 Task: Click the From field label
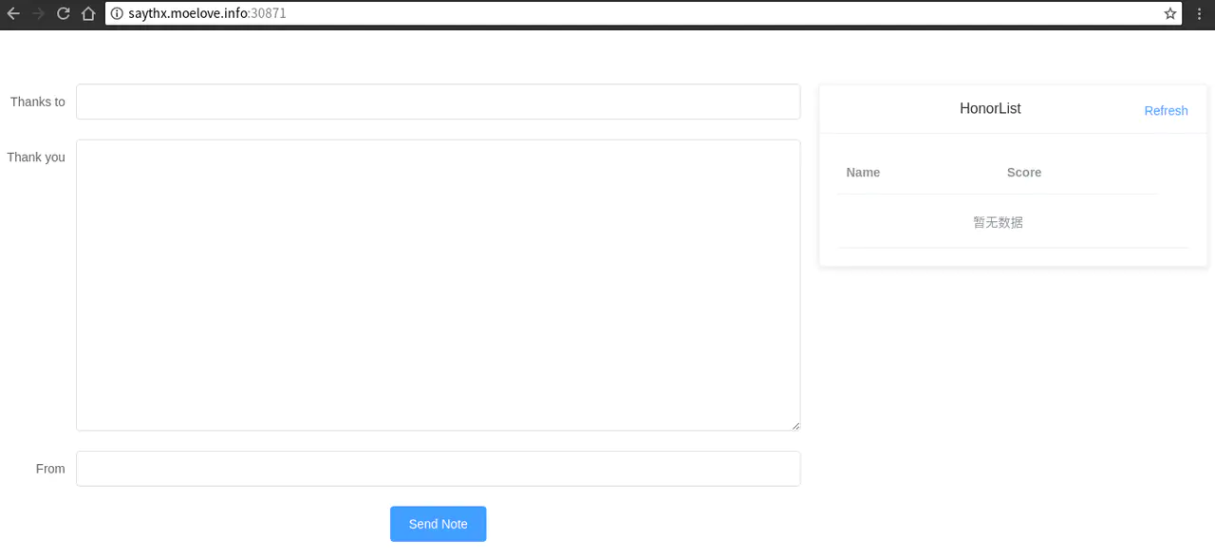(50, 469)
